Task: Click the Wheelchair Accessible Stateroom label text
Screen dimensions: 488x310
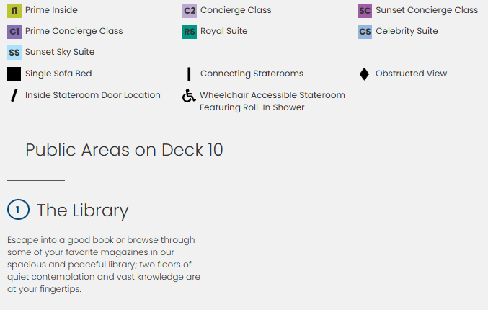Action: pos(272,95)
